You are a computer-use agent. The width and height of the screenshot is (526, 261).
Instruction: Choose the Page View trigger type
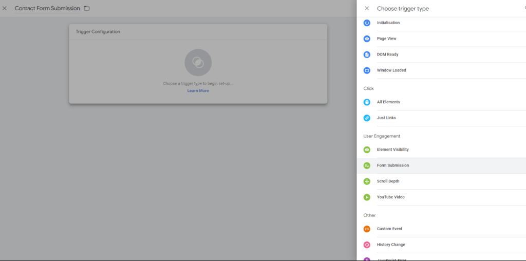point(441,39)
